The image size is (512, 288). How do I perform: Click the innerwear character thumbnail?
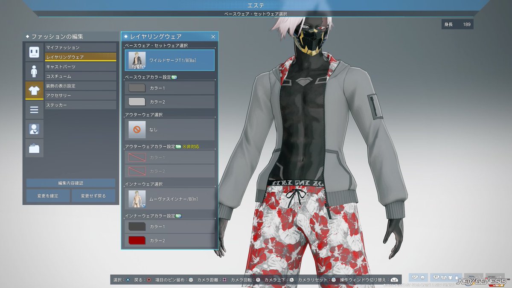137,199
